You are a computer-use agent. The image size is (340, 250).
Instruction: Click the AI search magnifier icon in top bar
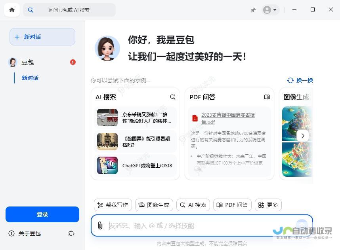point(31,10)
